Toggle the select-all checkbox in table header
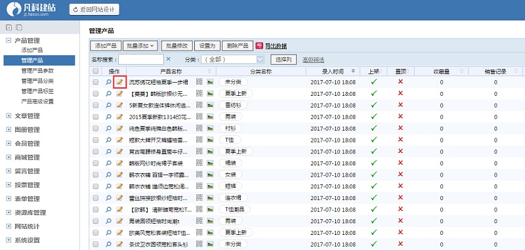This screenshot has width=525, height=250. coord(96,71)
